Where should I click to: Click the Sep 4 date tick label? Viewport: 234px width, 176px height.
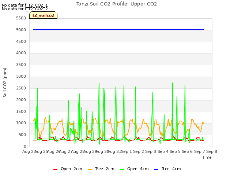point(163,151)
